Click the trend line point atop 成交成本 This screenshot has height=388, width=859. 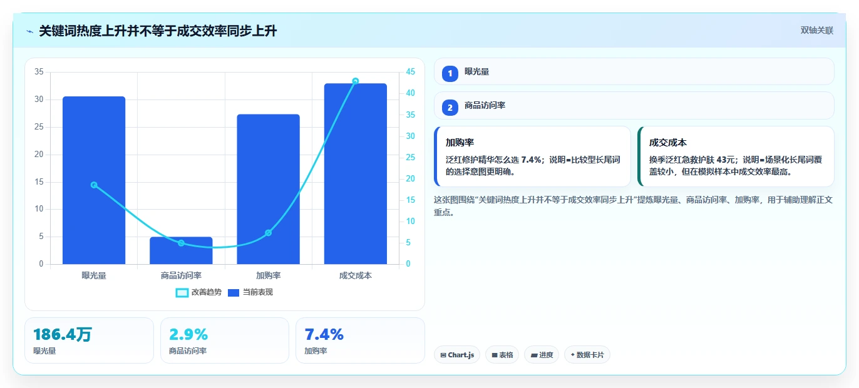click(x=355, y=81)
